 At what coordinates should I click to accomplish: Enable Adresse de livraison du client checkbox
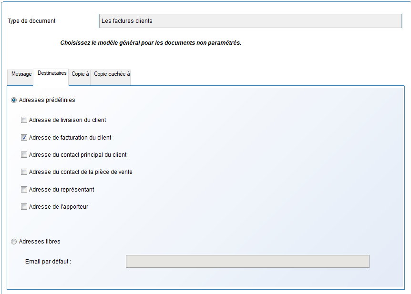point(24,120)
